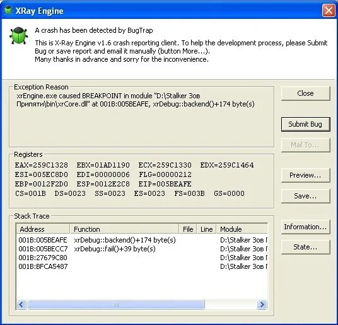Submit the bug report

305,124
